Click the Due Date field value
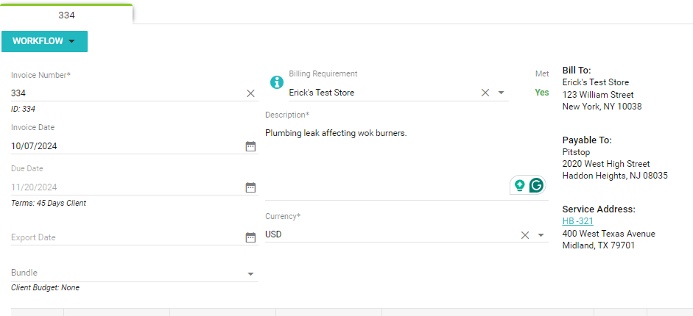Image resolution: width=693 pixels, height=316 pixels. pos(125,187)
